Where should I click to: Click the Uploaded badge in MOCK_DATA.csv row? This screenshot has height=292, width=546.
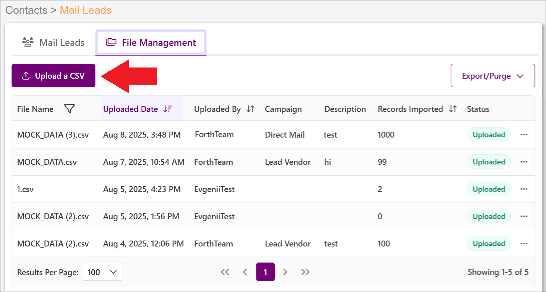[x=489, y=162]
